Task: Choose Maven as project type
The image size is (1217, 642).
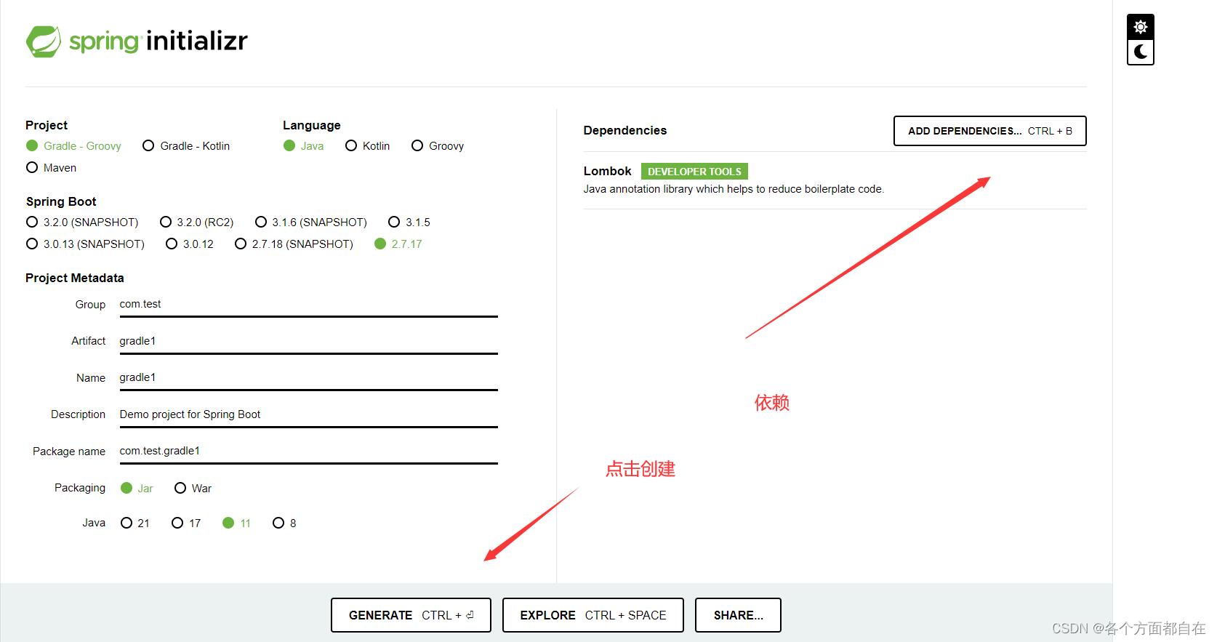Action: tap(51, 168)
